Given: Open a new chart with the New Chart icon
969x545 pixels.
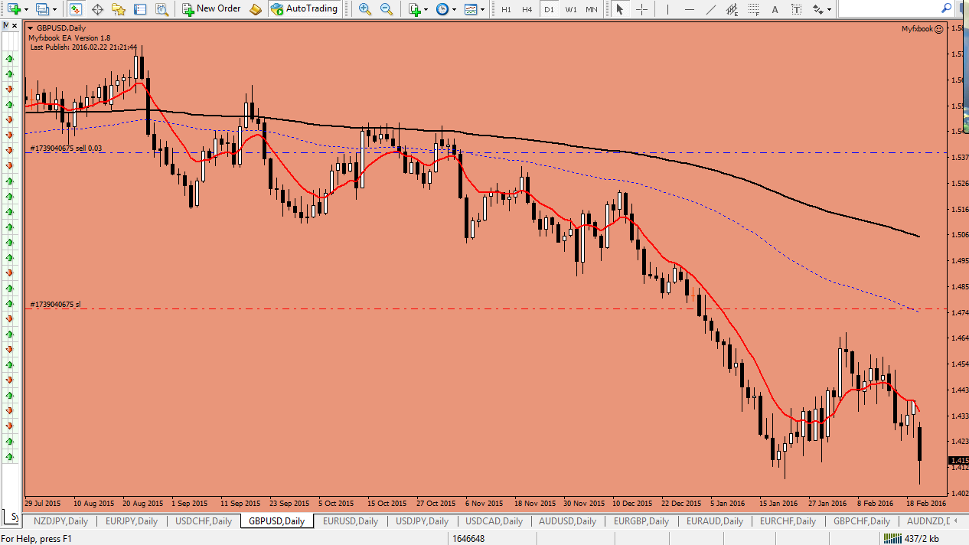Looking at the screenshot, I should [14, 9].
